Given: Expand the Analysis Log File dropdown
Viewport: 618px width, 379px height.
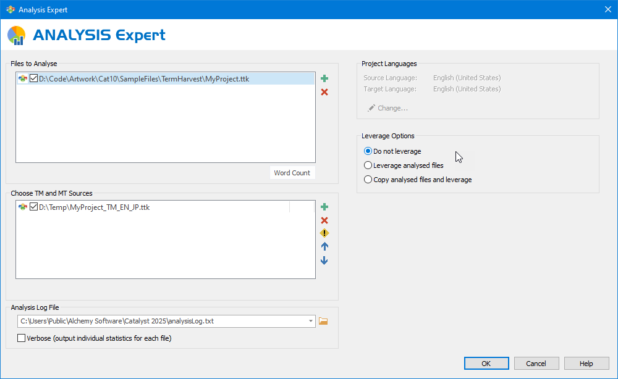Looking at the screenshot, I should 310,321.
